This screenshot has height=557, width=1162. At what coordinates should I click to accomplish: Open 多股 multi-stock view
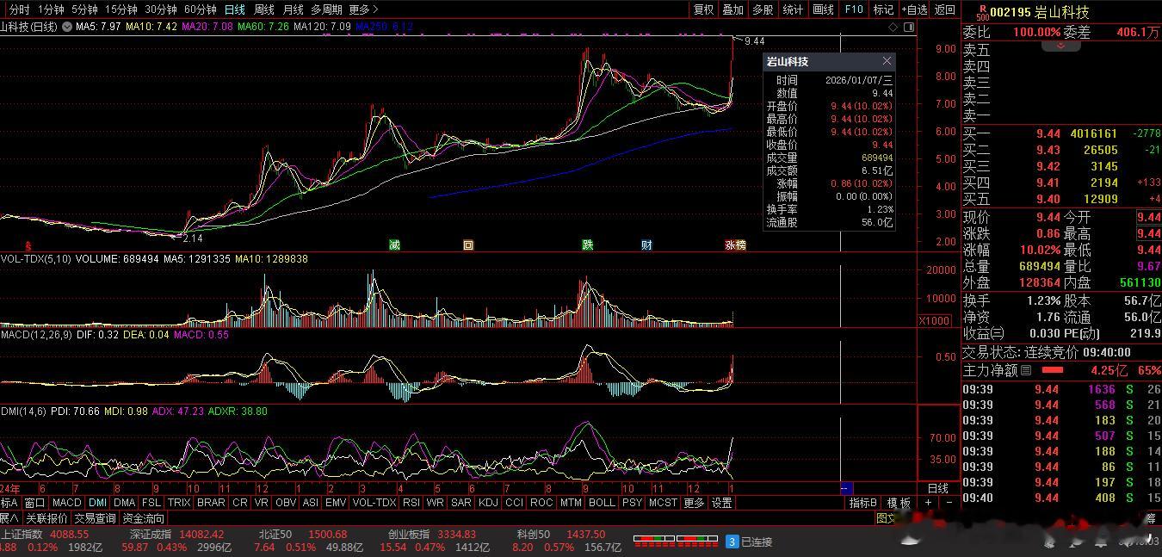click(763, 9)
